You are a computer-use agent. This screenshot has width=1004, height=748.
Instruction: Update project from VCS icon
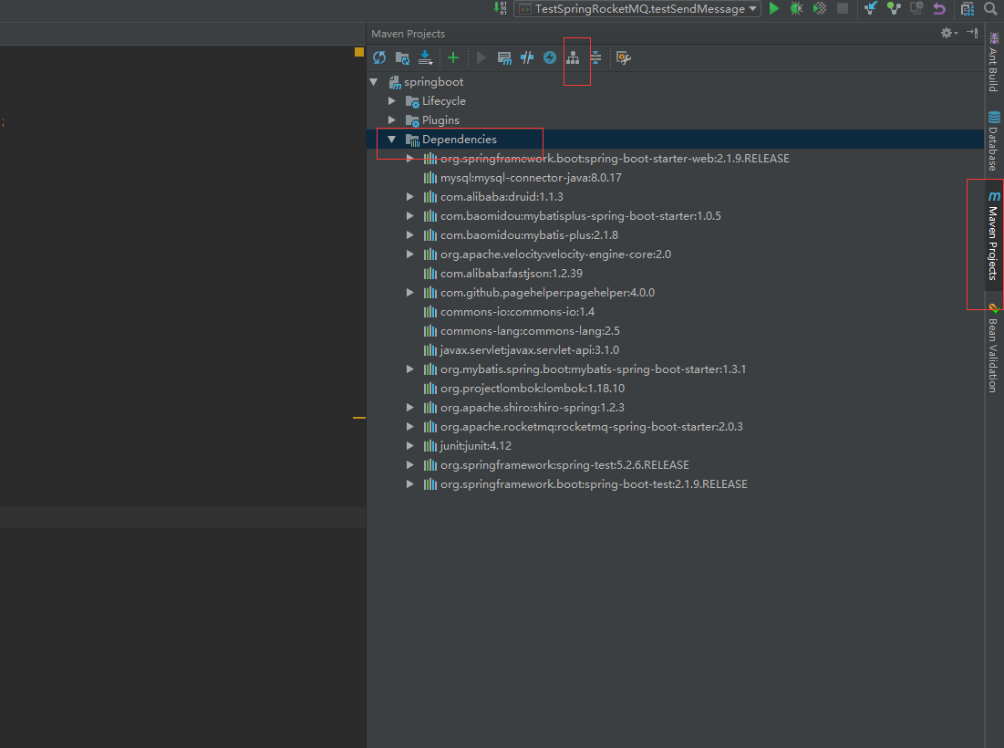click(x=871, y=8)
